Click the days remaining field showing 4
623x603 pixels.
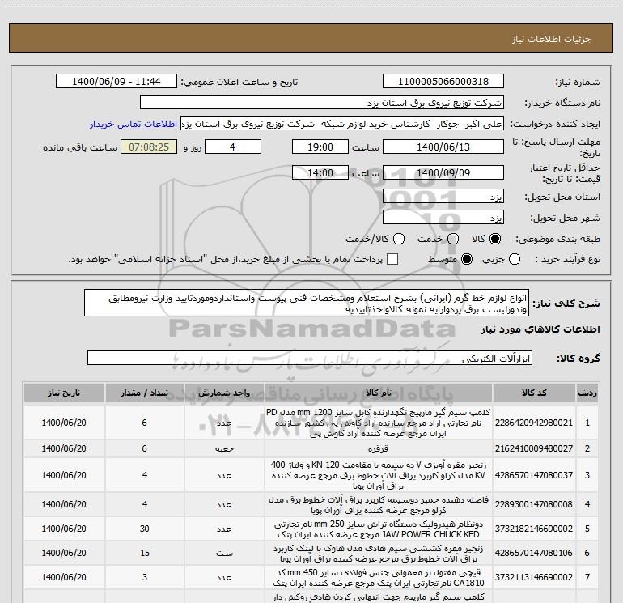[x=232, y=147]
